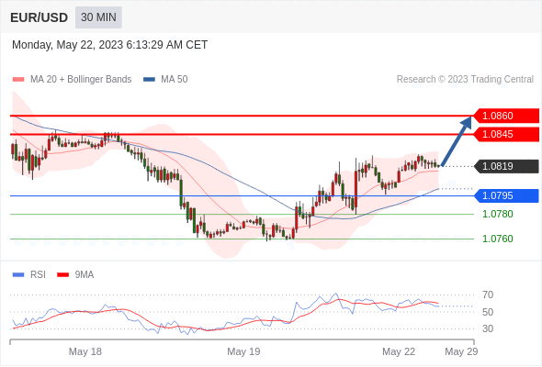Viewport: 542px width, 367px height.
Task: Click the May 19 date axis label
Action: click(243, 351)
